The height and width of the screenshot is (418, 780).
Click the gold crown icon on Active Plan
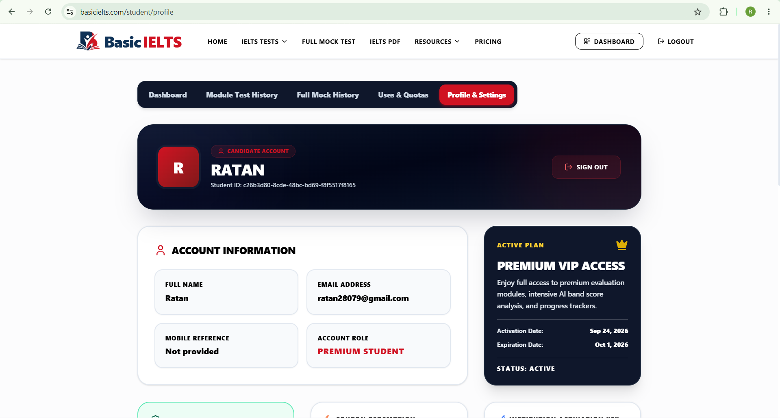(x=621, y=245)
